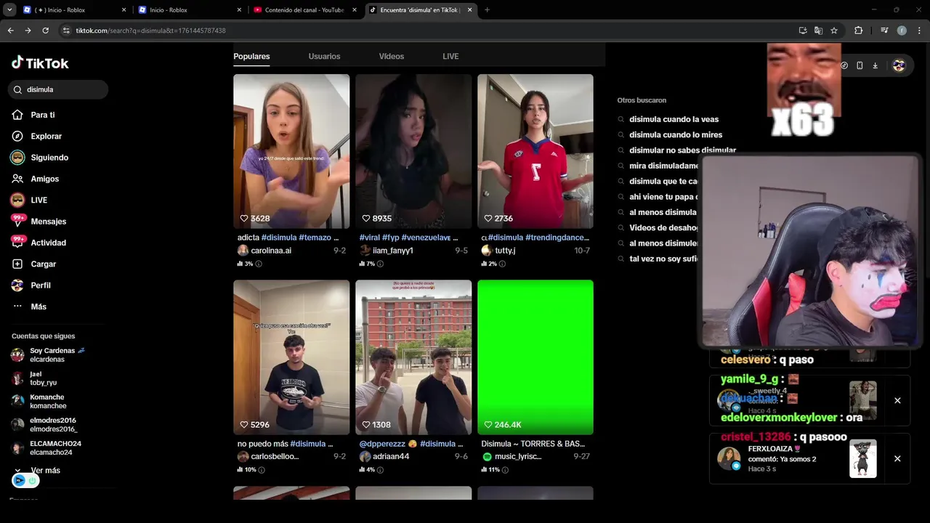
Task: Open the green screen Disimula video
Action: [535, 357]
